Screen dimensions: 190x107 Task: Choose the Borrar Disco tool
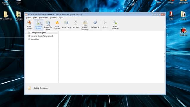tap(66, 24)
